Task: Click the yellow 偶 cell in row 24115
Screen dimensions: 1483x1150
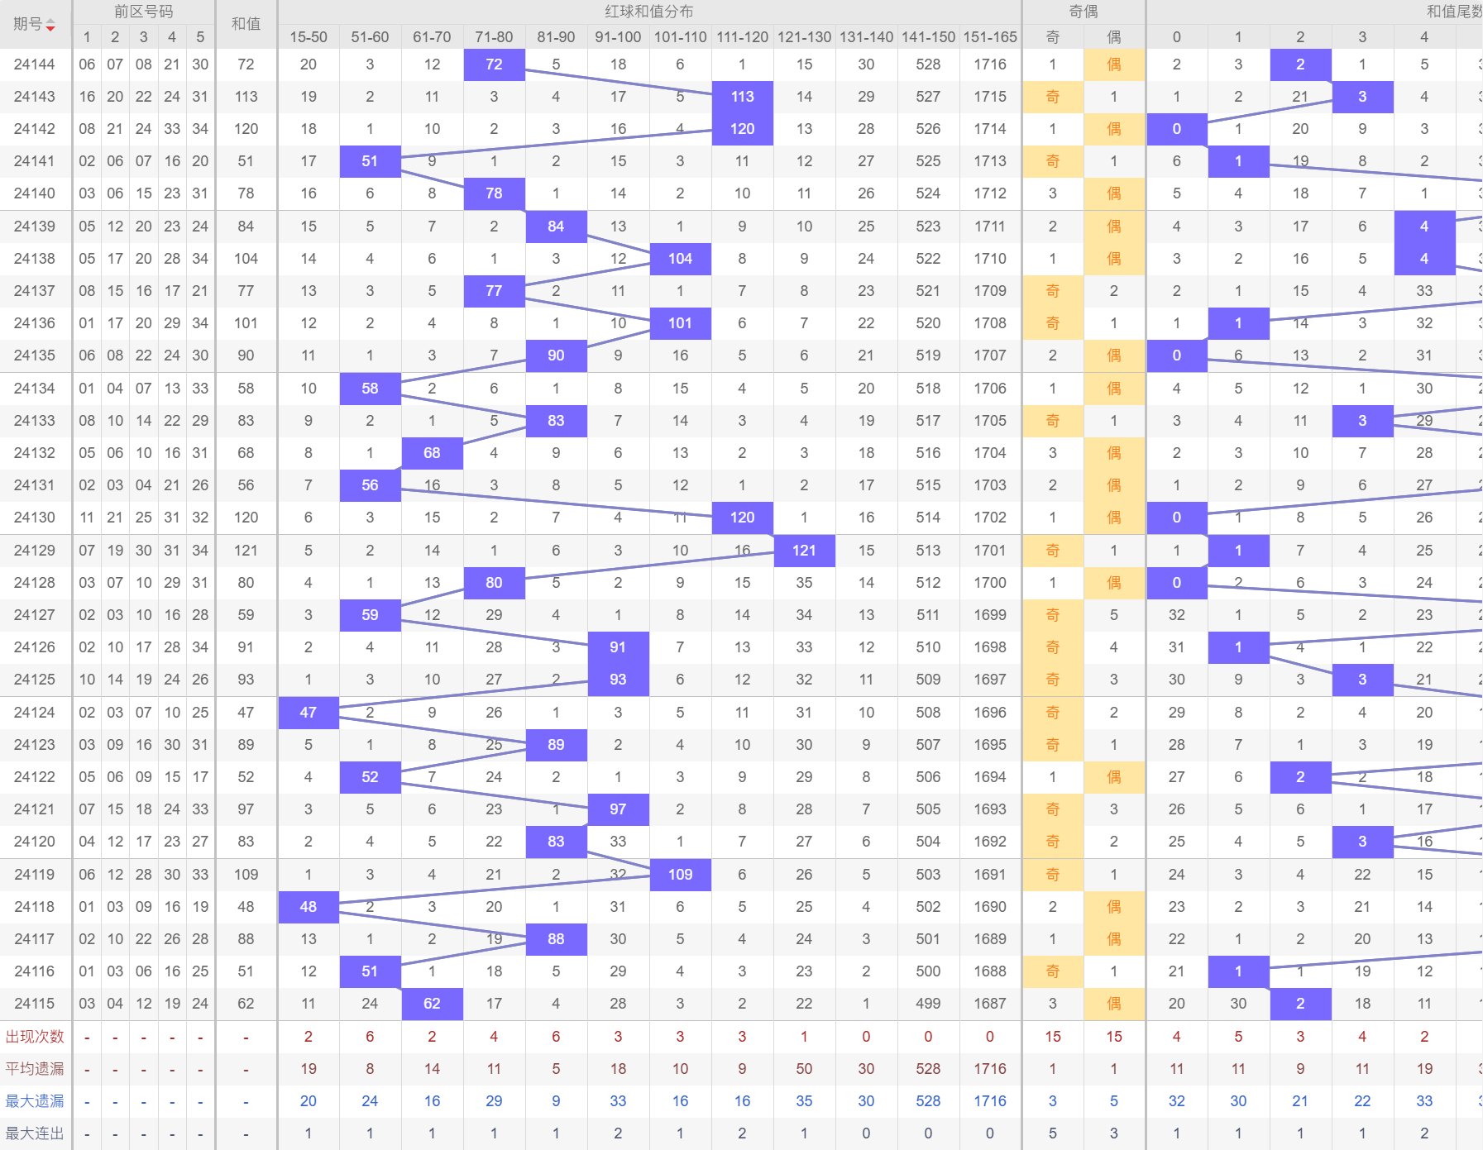Action: [1114, 1004]
